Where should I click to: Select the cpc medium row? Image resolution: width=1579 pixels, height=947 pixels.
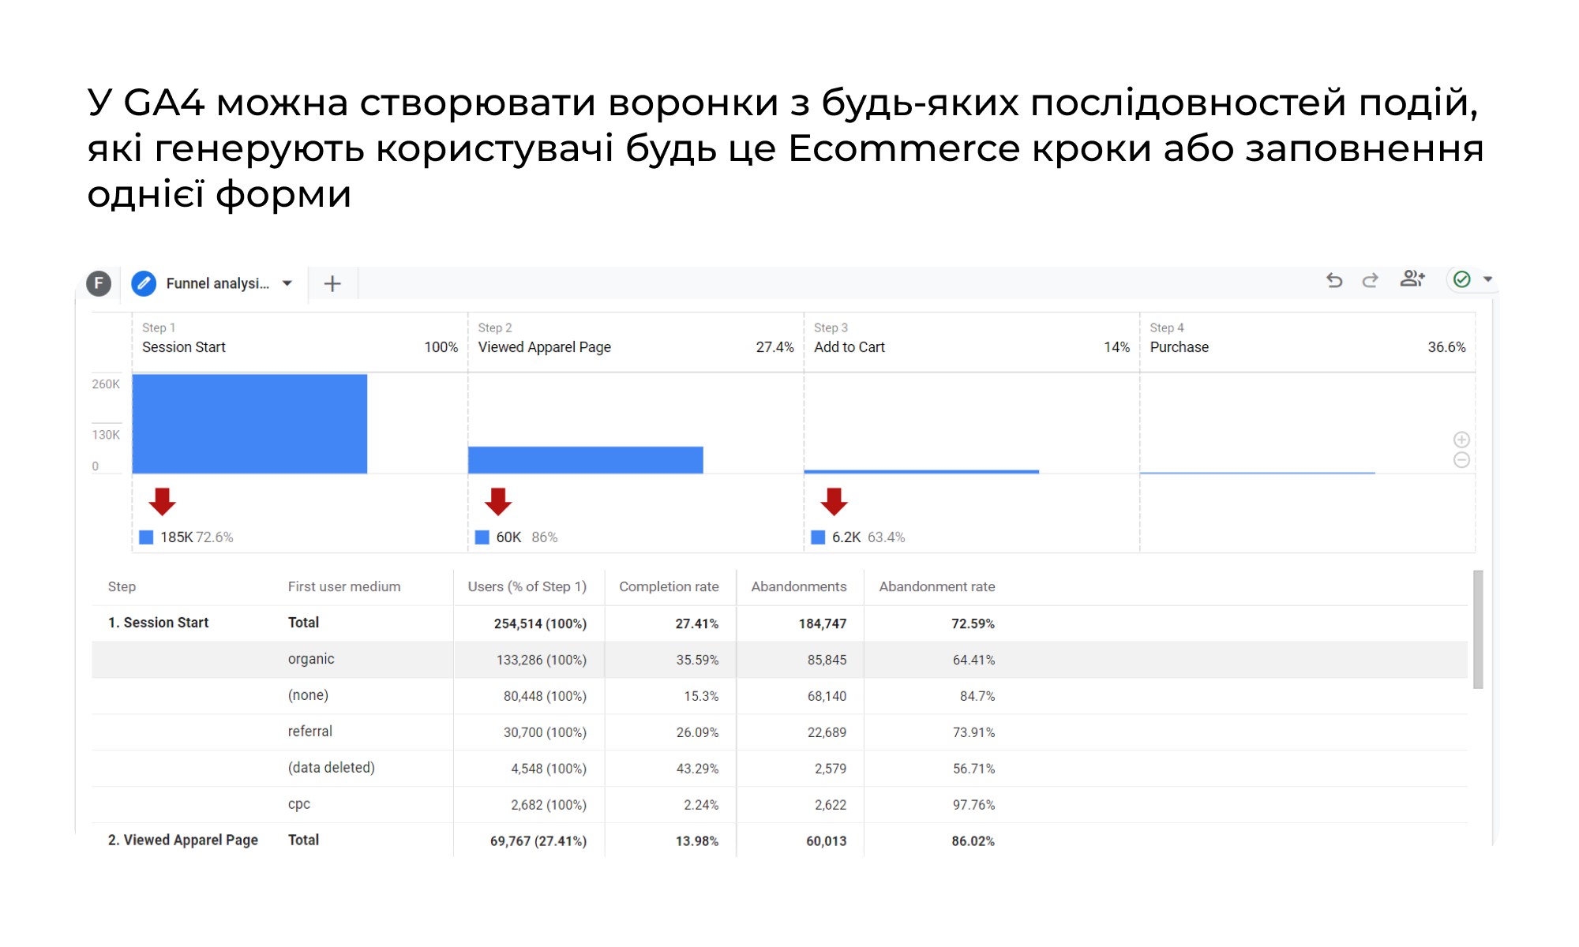779,805
